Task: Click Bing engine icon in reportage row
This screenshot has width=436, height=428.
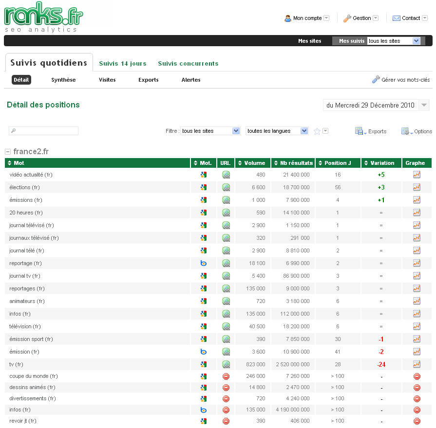Action: (x=204, y=263)
